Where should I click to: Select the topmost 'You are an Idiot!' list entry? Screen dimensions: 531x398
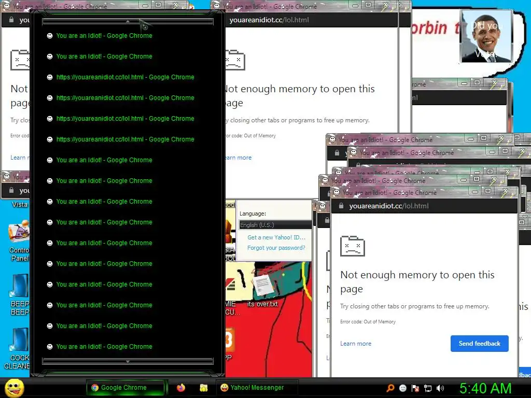pyautogui.click(x=104, y=36)
